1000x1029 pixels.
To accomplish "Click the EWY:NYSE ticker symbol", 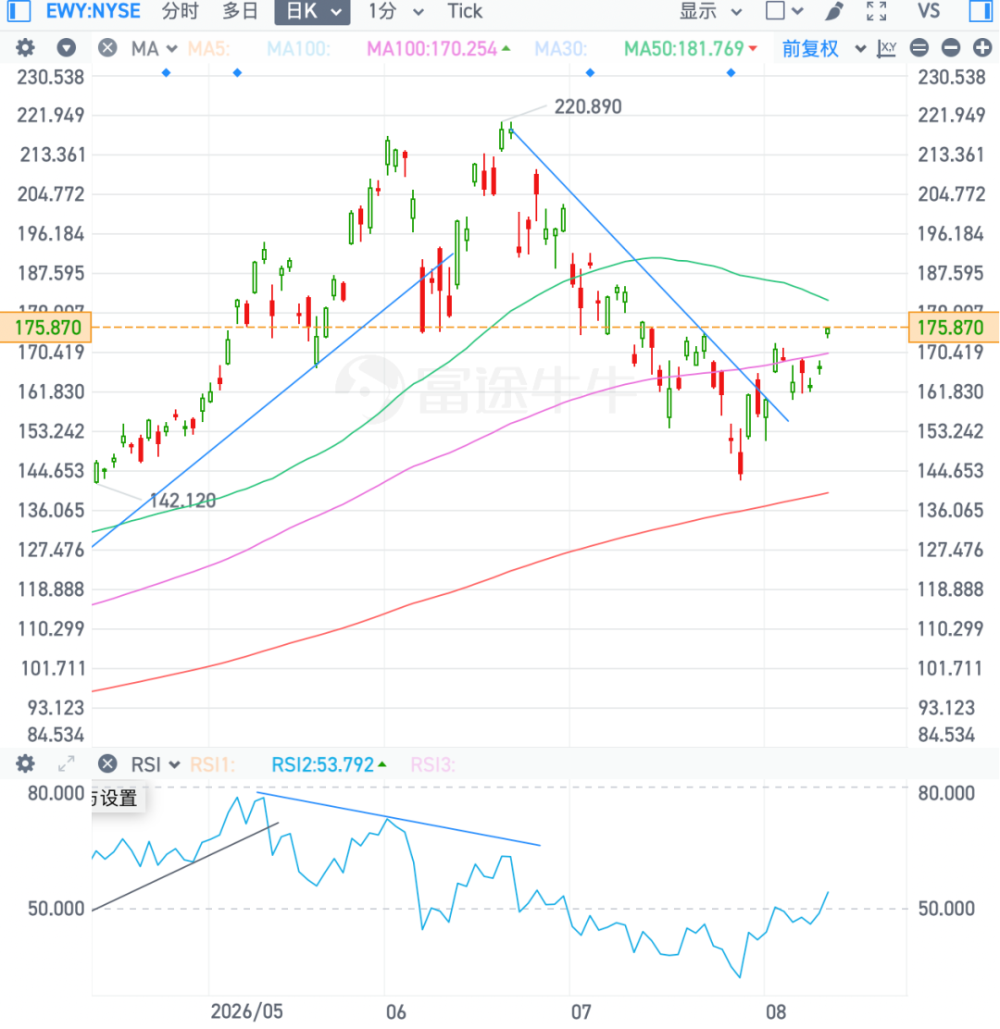I will [x=94, y=11].
